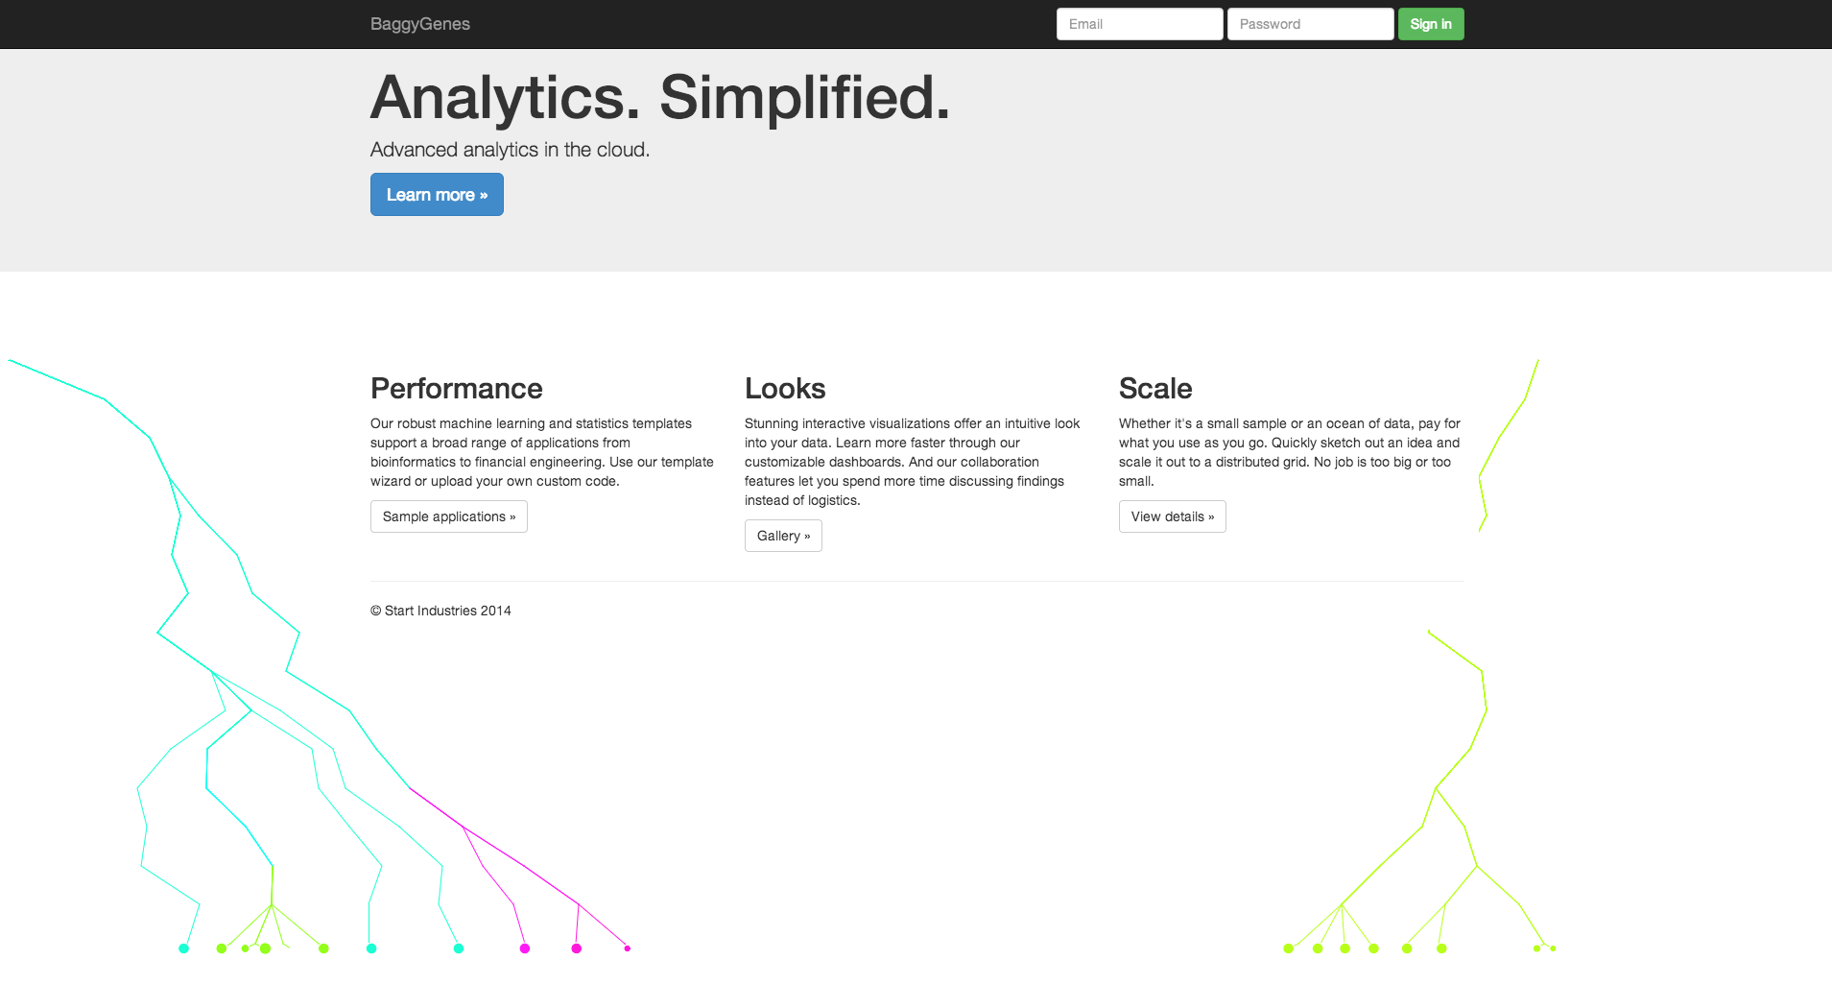Open Sample applications under Performance
1832x984 pixels.
(449, 516)
